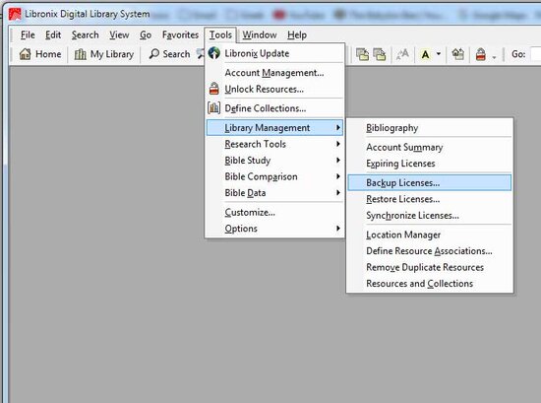This screenshot has width=541, height=403.
Task: Click the Go: input field
Action: pyautogui.click(x=536, y=54)
